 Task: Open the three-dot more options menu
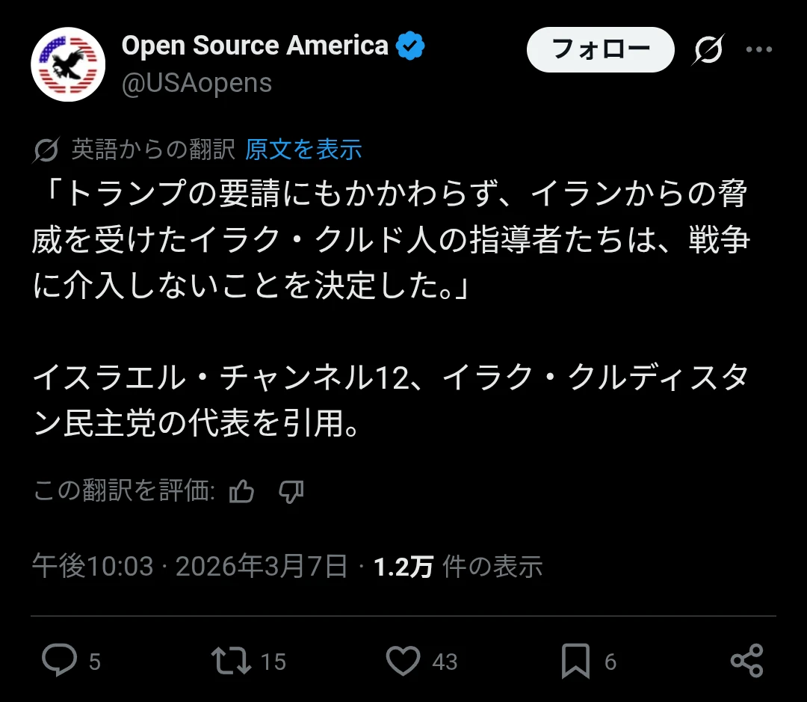(x=759, y=50)
